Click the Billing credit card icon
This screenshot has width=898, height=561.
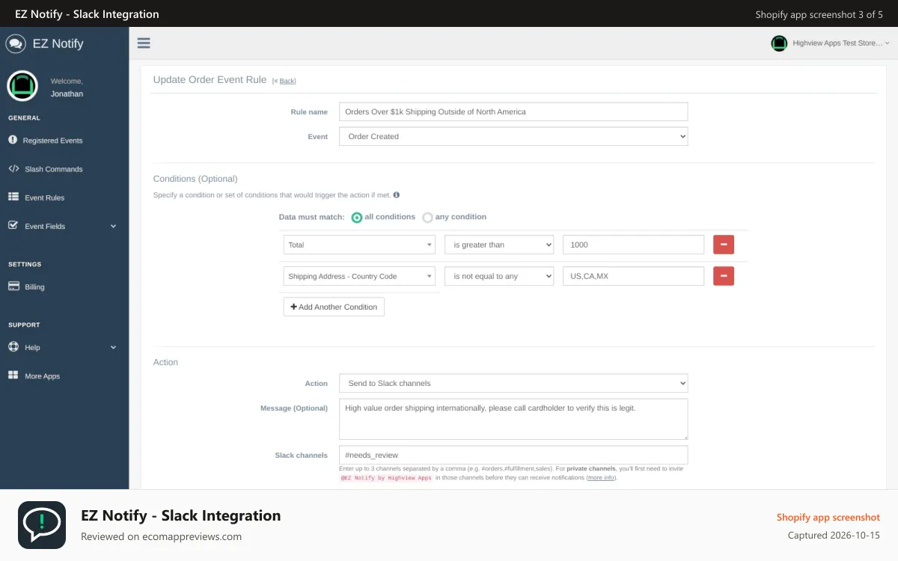coord(13,286)
